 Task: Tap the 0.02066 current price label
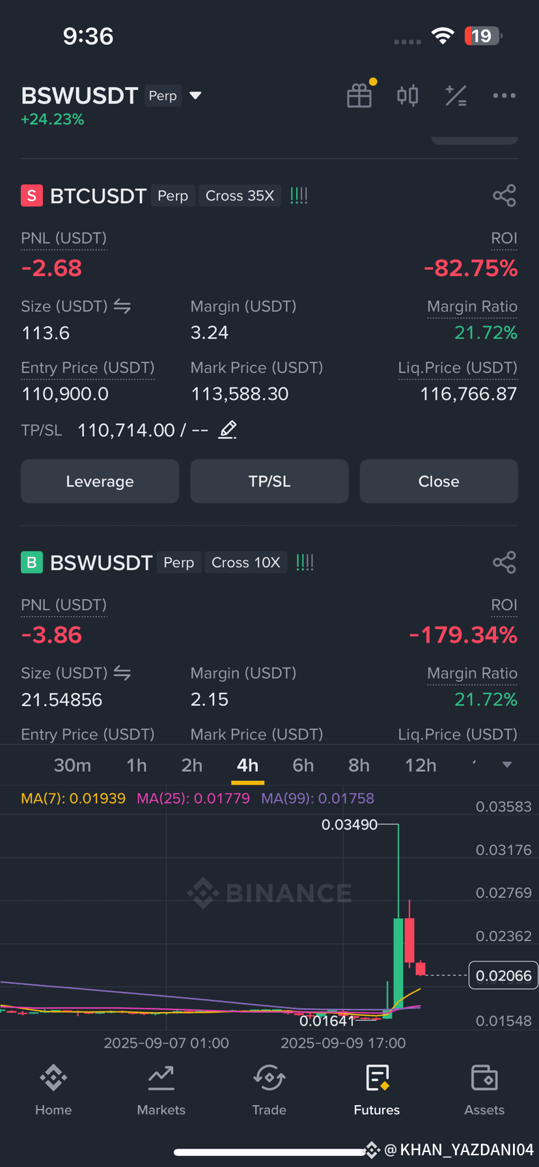coord(503,976)
